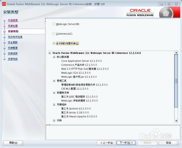Click 第三方 Jersey 1.18.0.0.0 row

tap(75, 113)
